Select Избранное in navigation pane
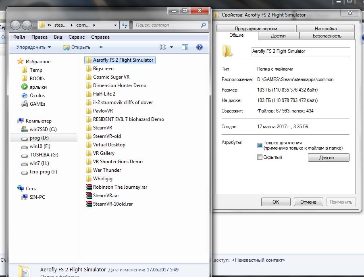This screenshot has height=277, width=364. [x=34, y=62]
